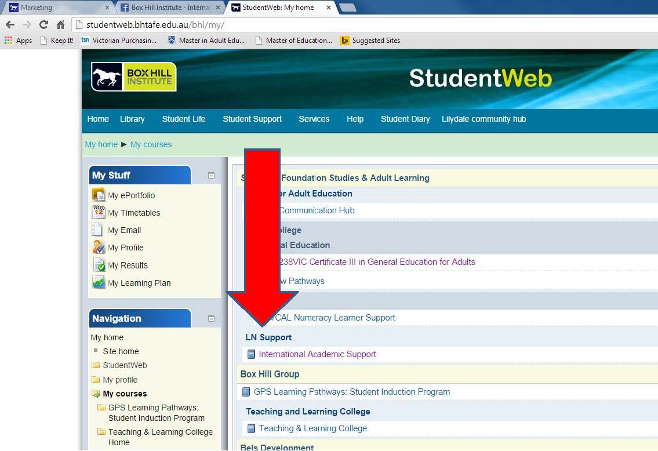Open Teaching & Learning College course link

pos(312,428)
